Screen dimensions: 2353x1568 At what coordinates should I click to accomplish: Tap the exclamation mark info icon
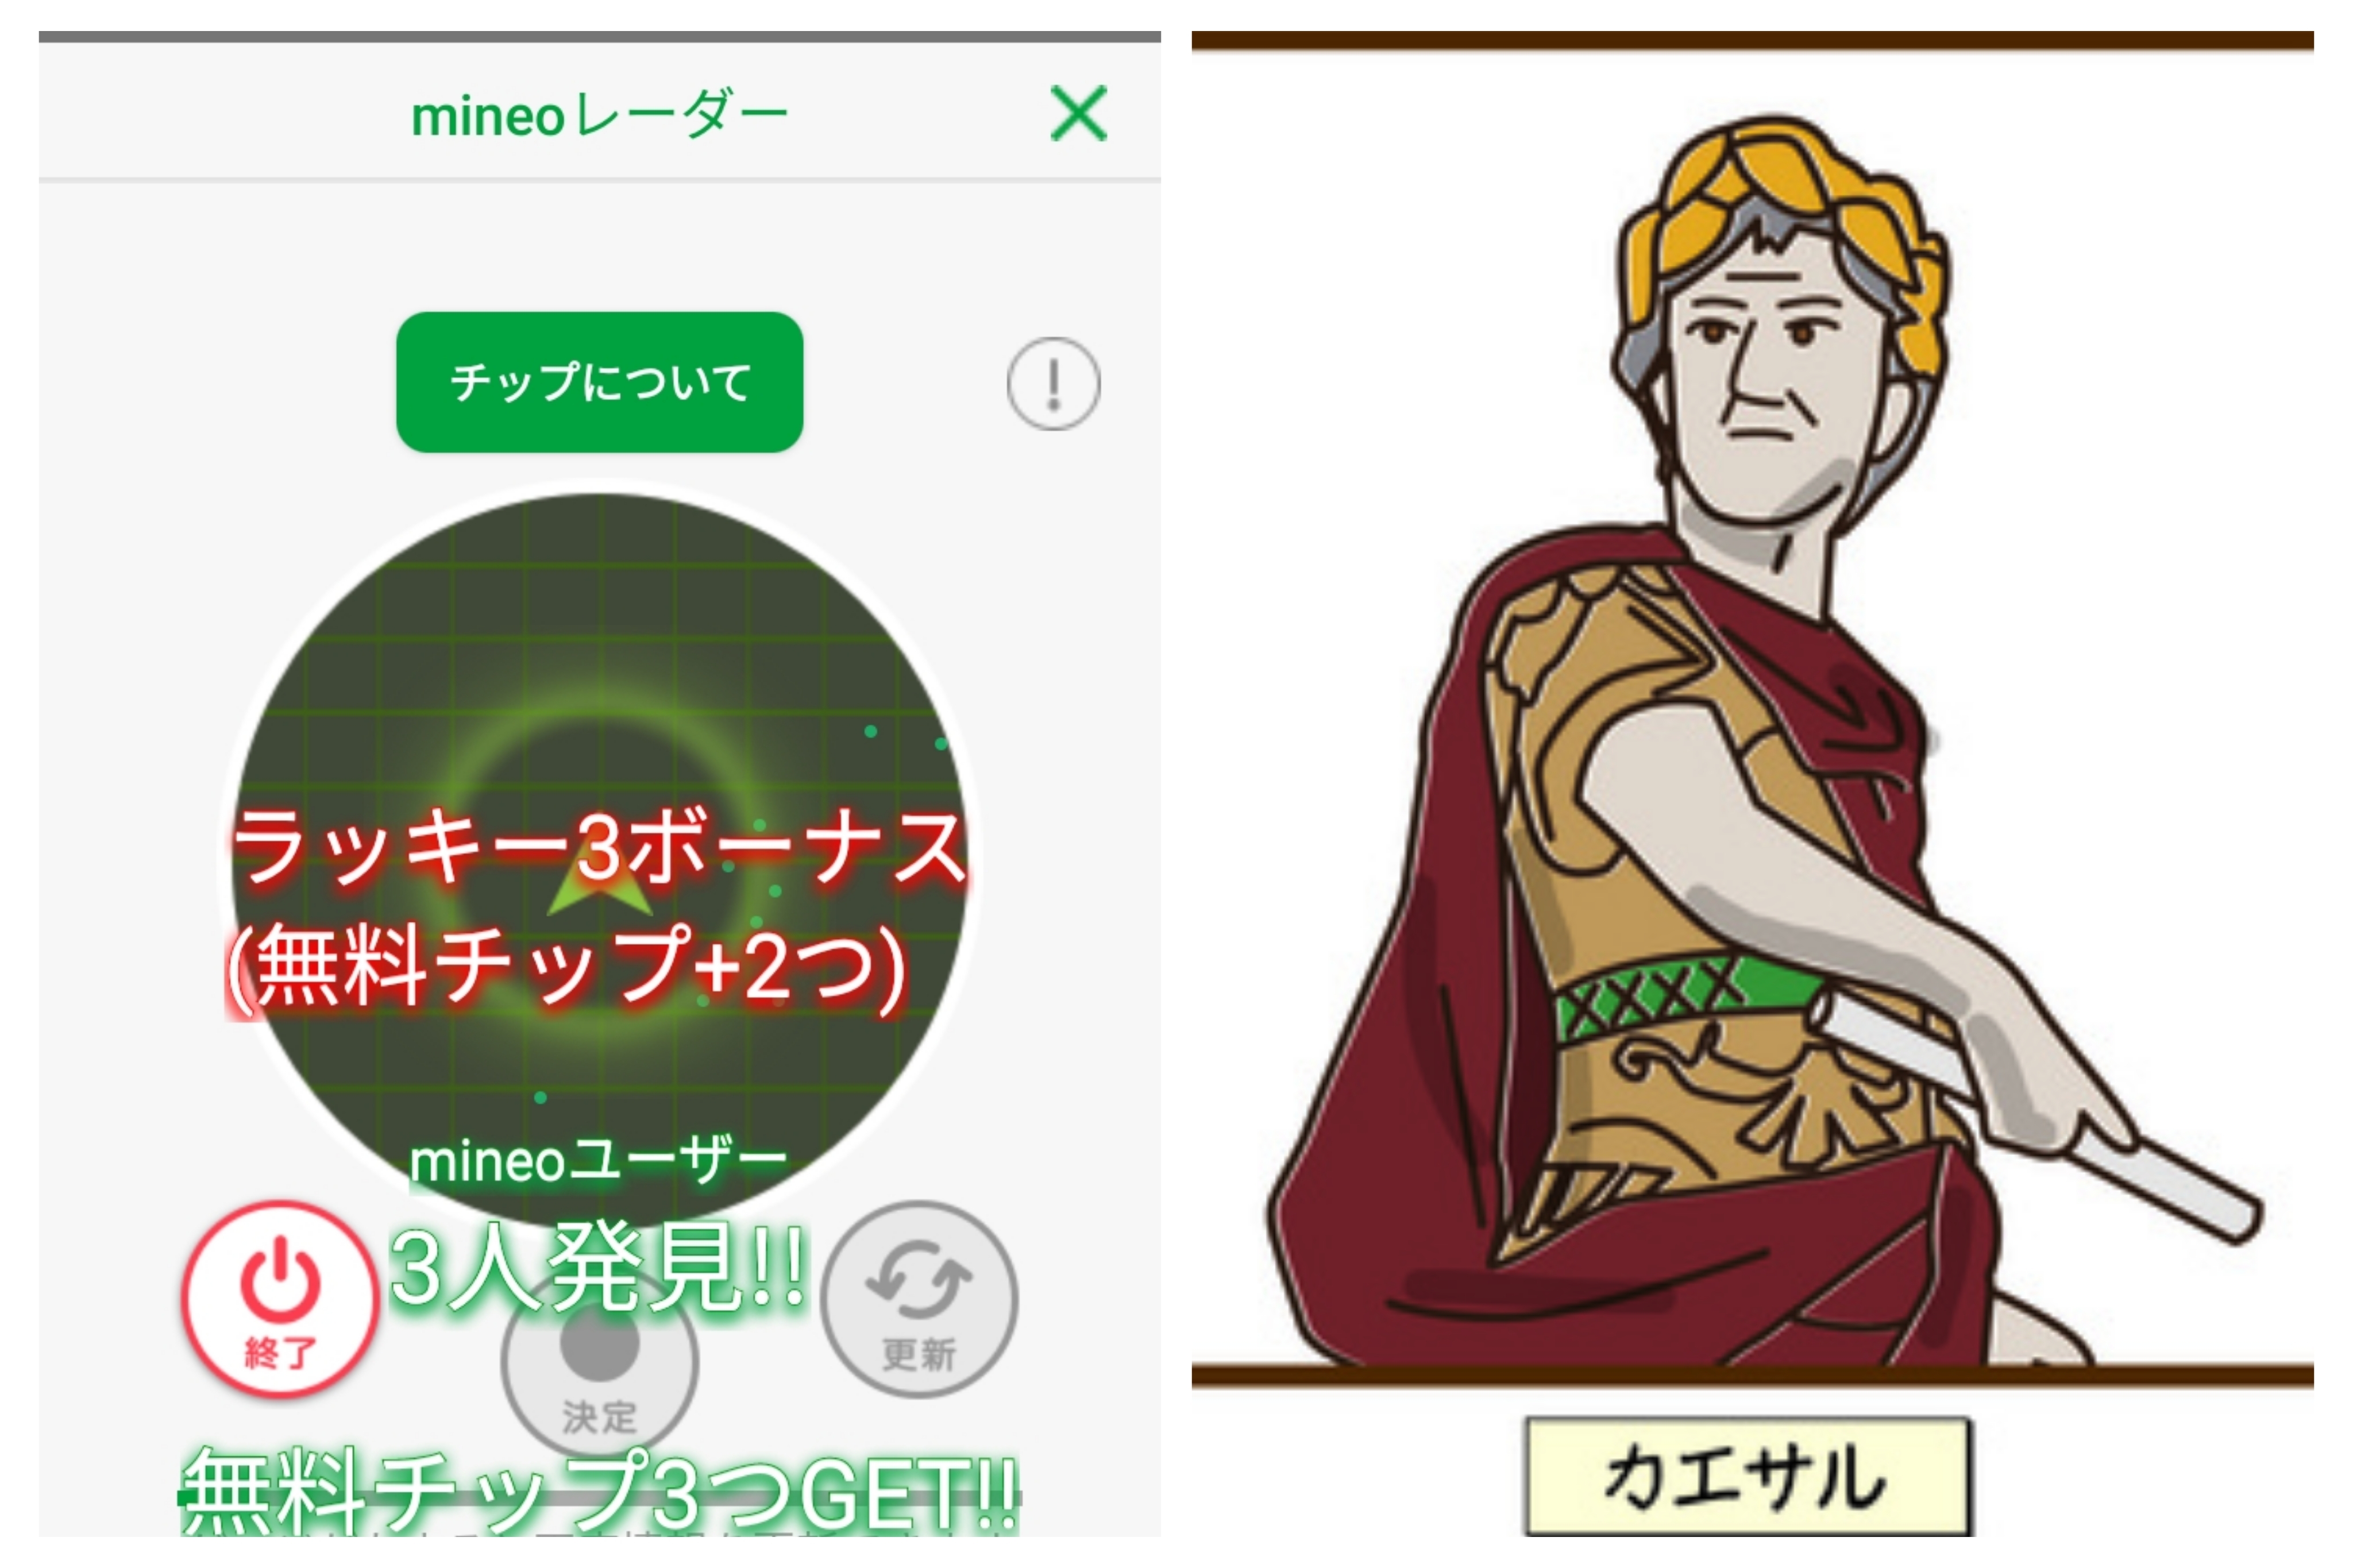(x=1053, y=383)
